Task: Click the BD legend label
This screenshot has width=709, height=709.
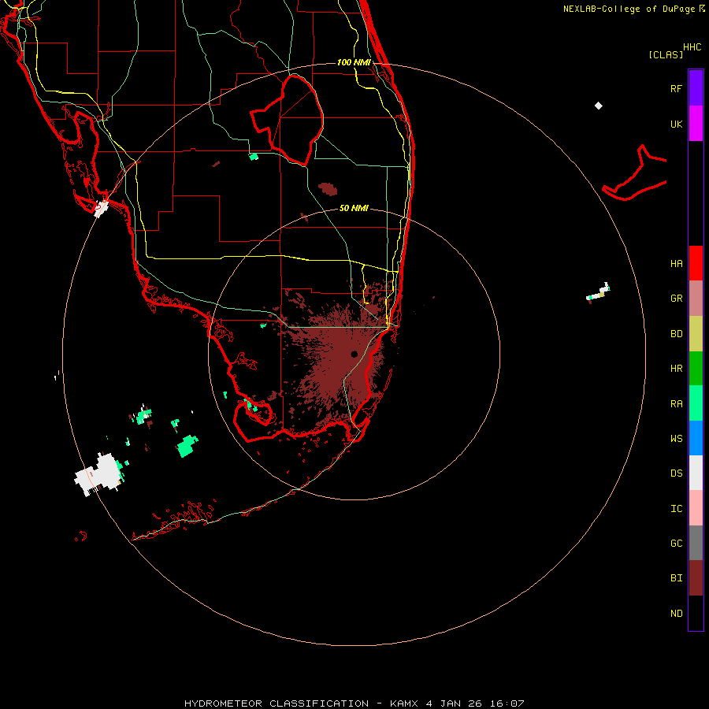Action: (x=676, y=334)
